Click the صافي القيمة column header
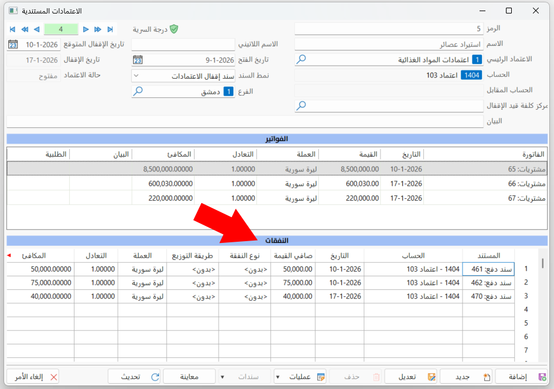This screenshot has width=554, height=389. tap(293, 256)
